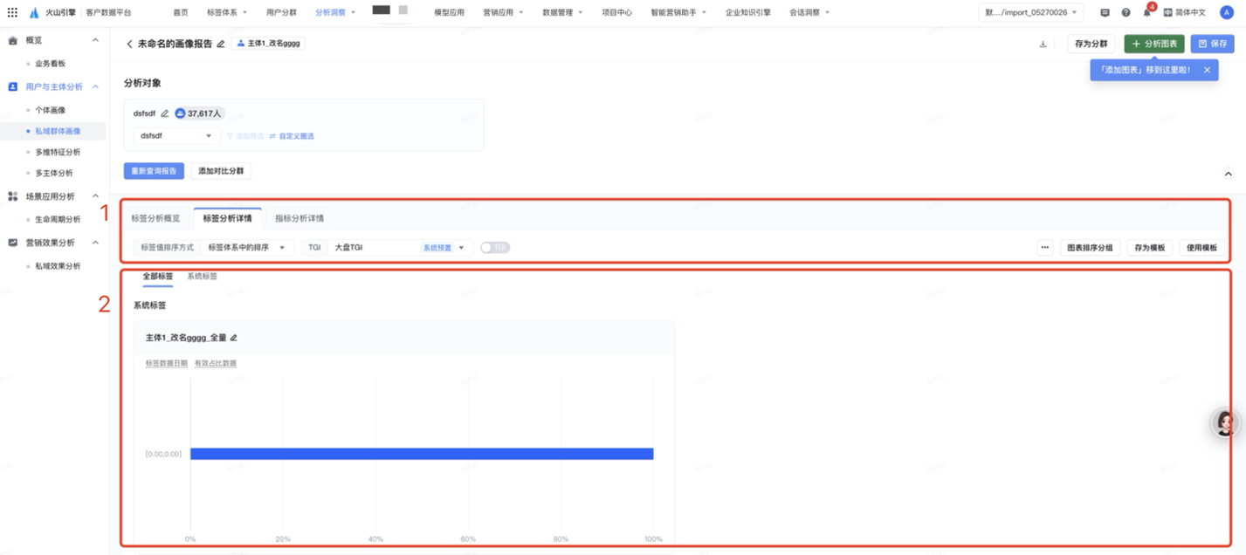Image resolution: width=1246 pixels, height=555 pixels.
Task: Open the 智能营销助手 top menu
Action: [678, 12]
